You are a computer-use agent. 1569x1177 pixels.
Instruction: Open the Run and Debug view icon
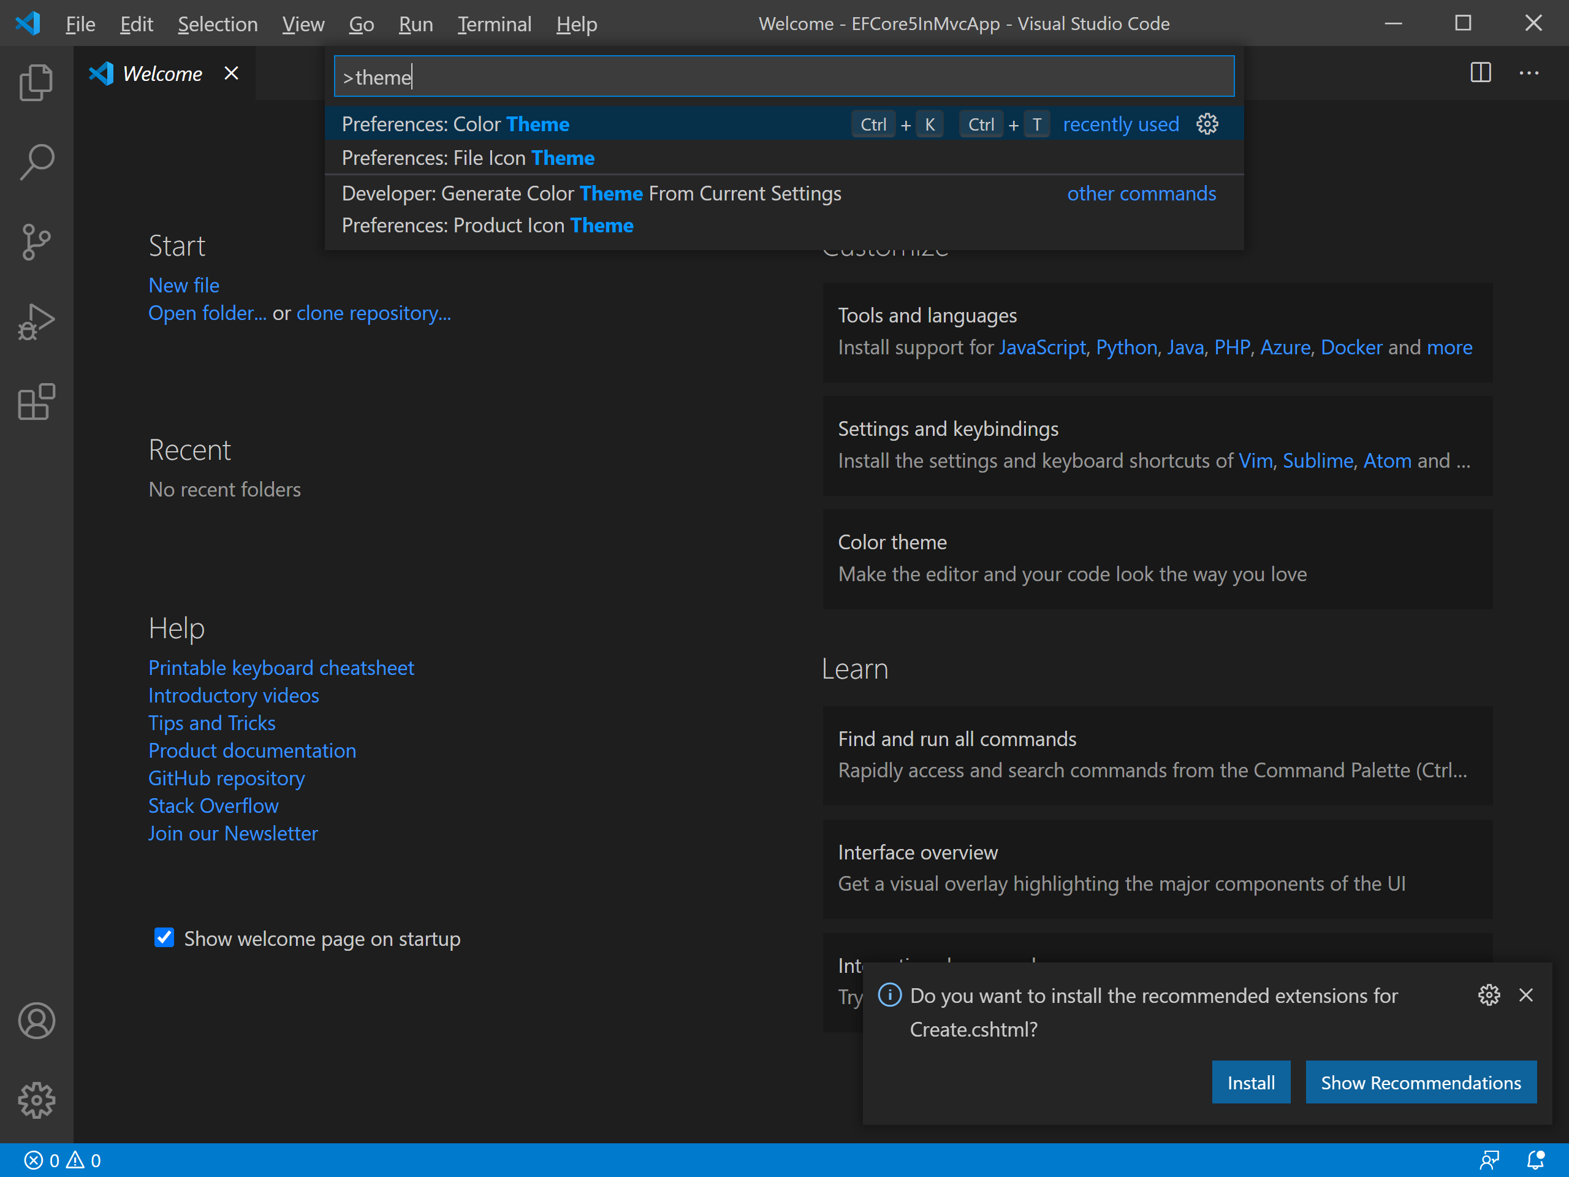(x=36, y=322)
